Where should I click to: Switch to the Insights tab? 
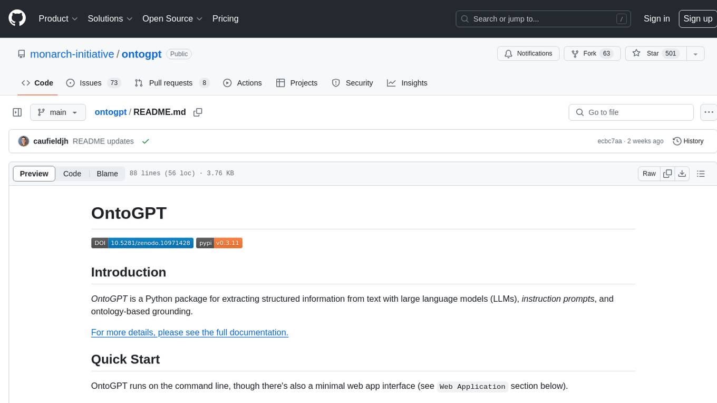tap(407, 83)
